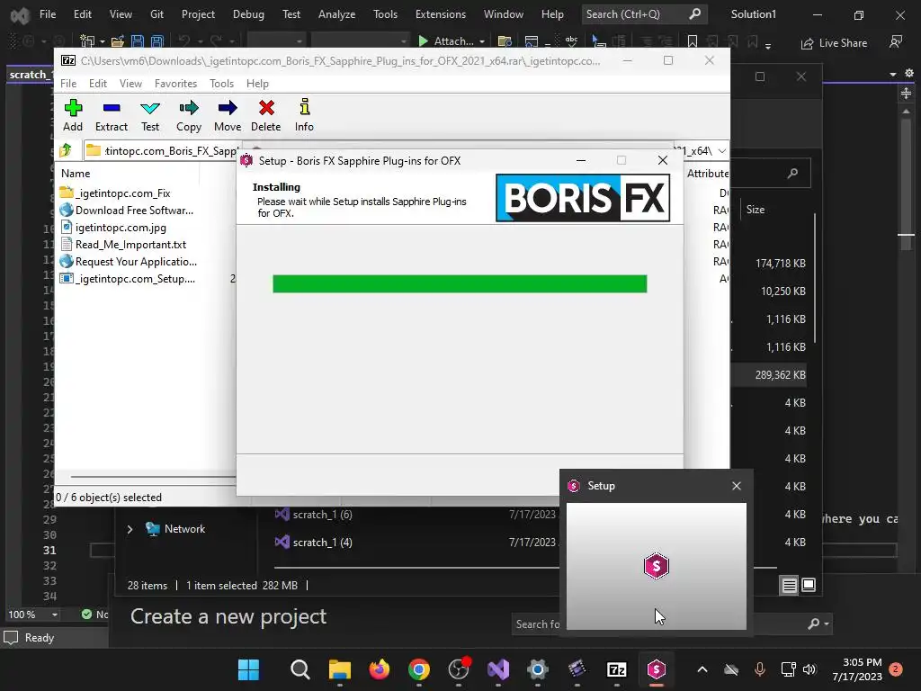The image size is (921, 691).
Task: Open the Attach button dropdown arrow
Action: coord(482,41)
